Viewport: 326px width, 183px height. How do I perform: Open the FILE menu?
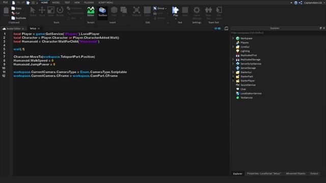(x=6, y=3)
